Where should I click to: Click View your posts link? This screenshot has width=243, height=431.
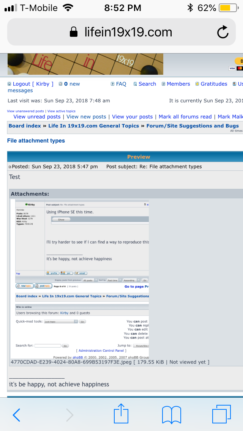132,117
